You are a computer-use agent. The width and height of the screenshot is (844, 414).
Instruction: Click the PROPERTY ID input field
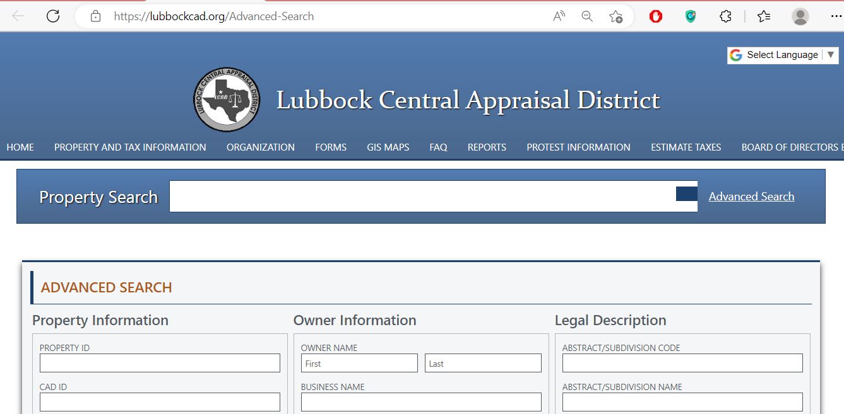[159, 363]
